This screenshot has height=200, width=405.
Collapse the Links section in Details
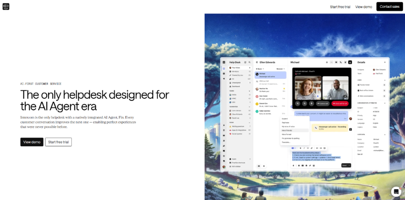(x=385, y=80)
